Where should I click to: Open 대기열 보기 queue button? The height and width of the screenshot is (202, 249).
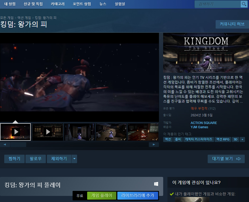point(226,159)
